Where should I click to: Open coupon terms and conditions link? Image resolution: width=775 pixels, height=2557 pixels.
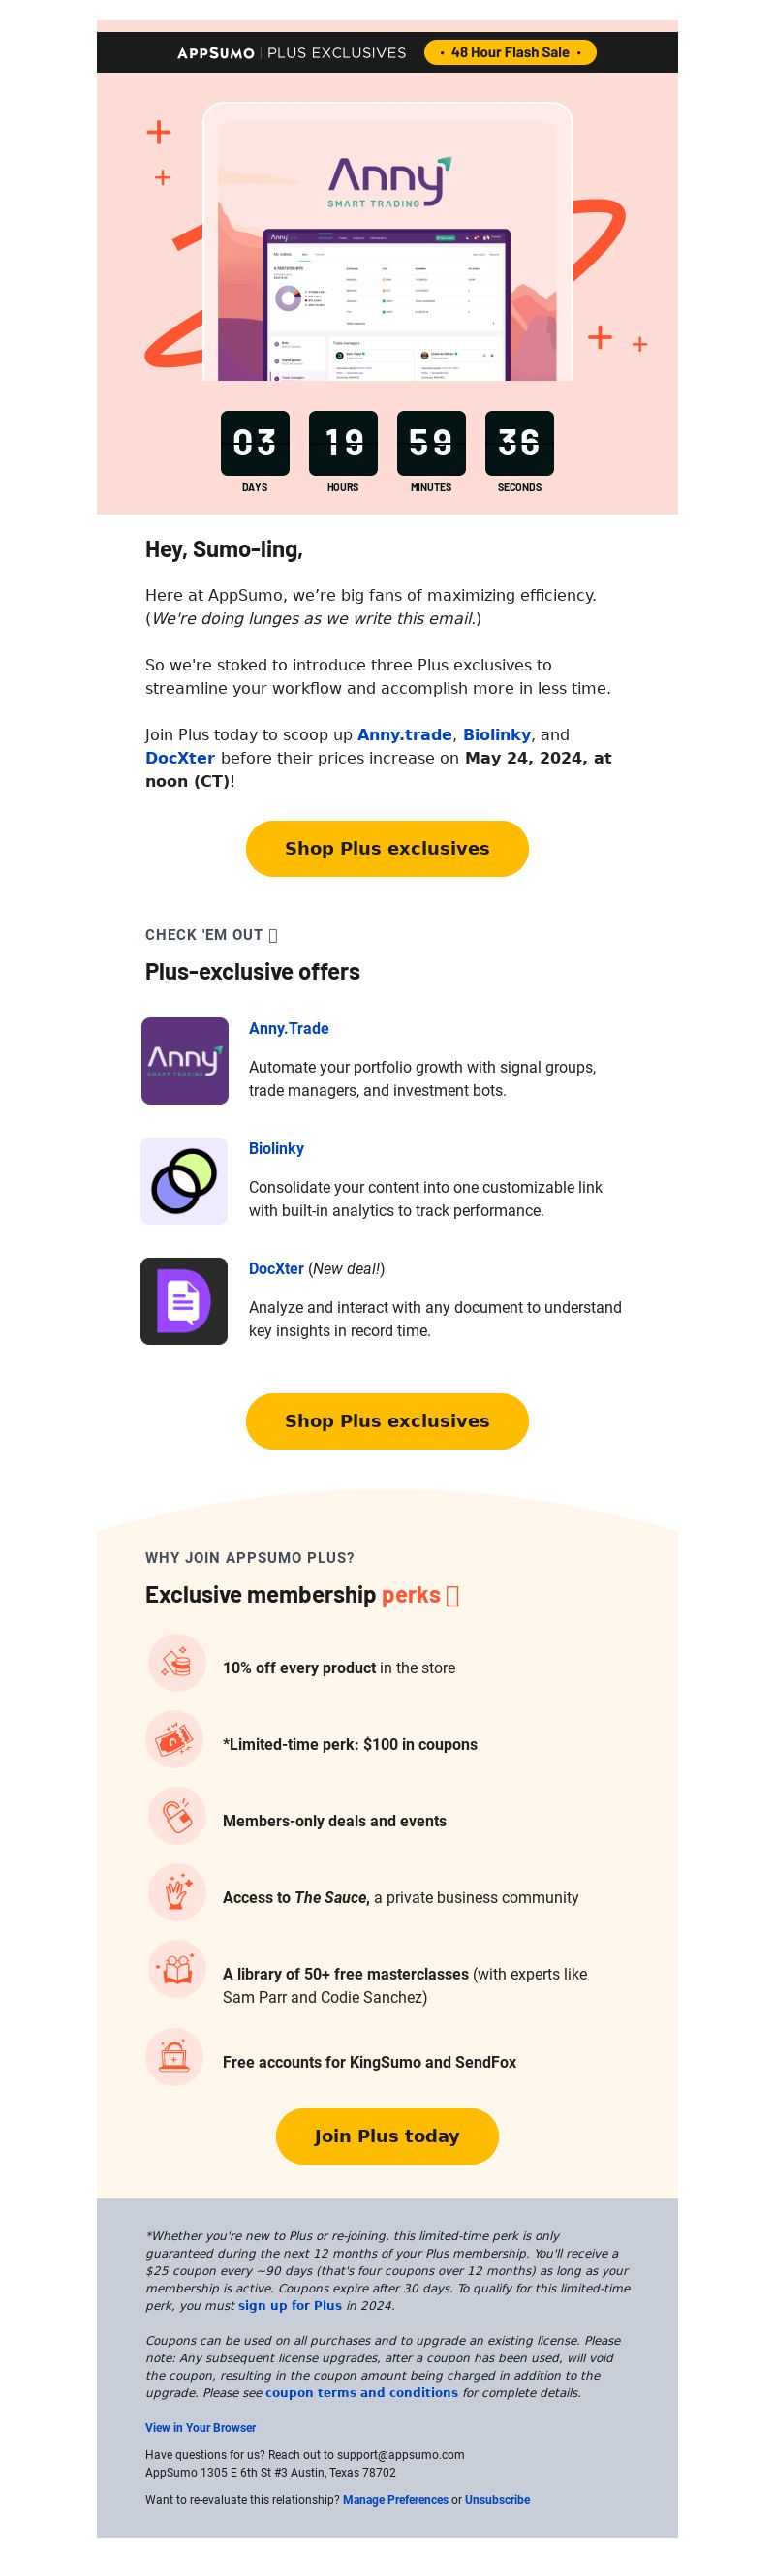click(361, 2393)
